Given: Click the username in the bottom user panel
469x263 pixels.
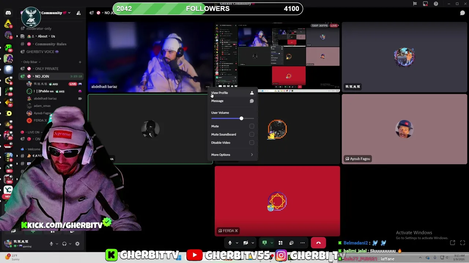Looking at the screenshot, I should (21, 242).
